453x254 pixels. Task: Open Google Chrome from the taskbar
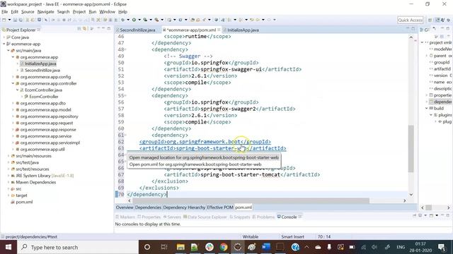click(x=224, y=247)
